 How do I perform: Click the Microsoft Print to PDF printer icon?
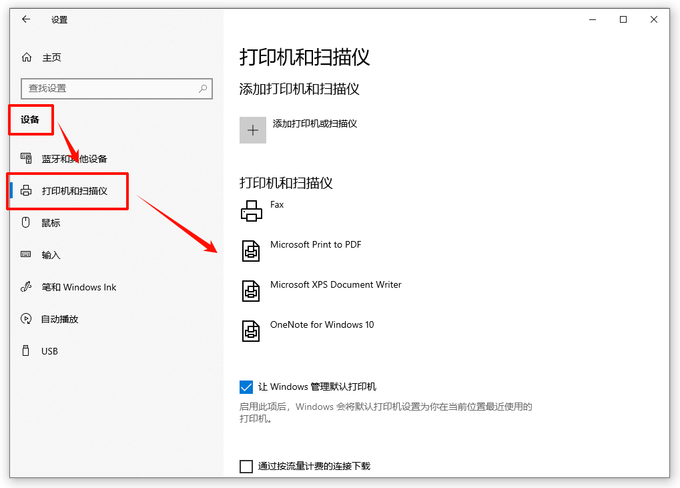(252, 251)
